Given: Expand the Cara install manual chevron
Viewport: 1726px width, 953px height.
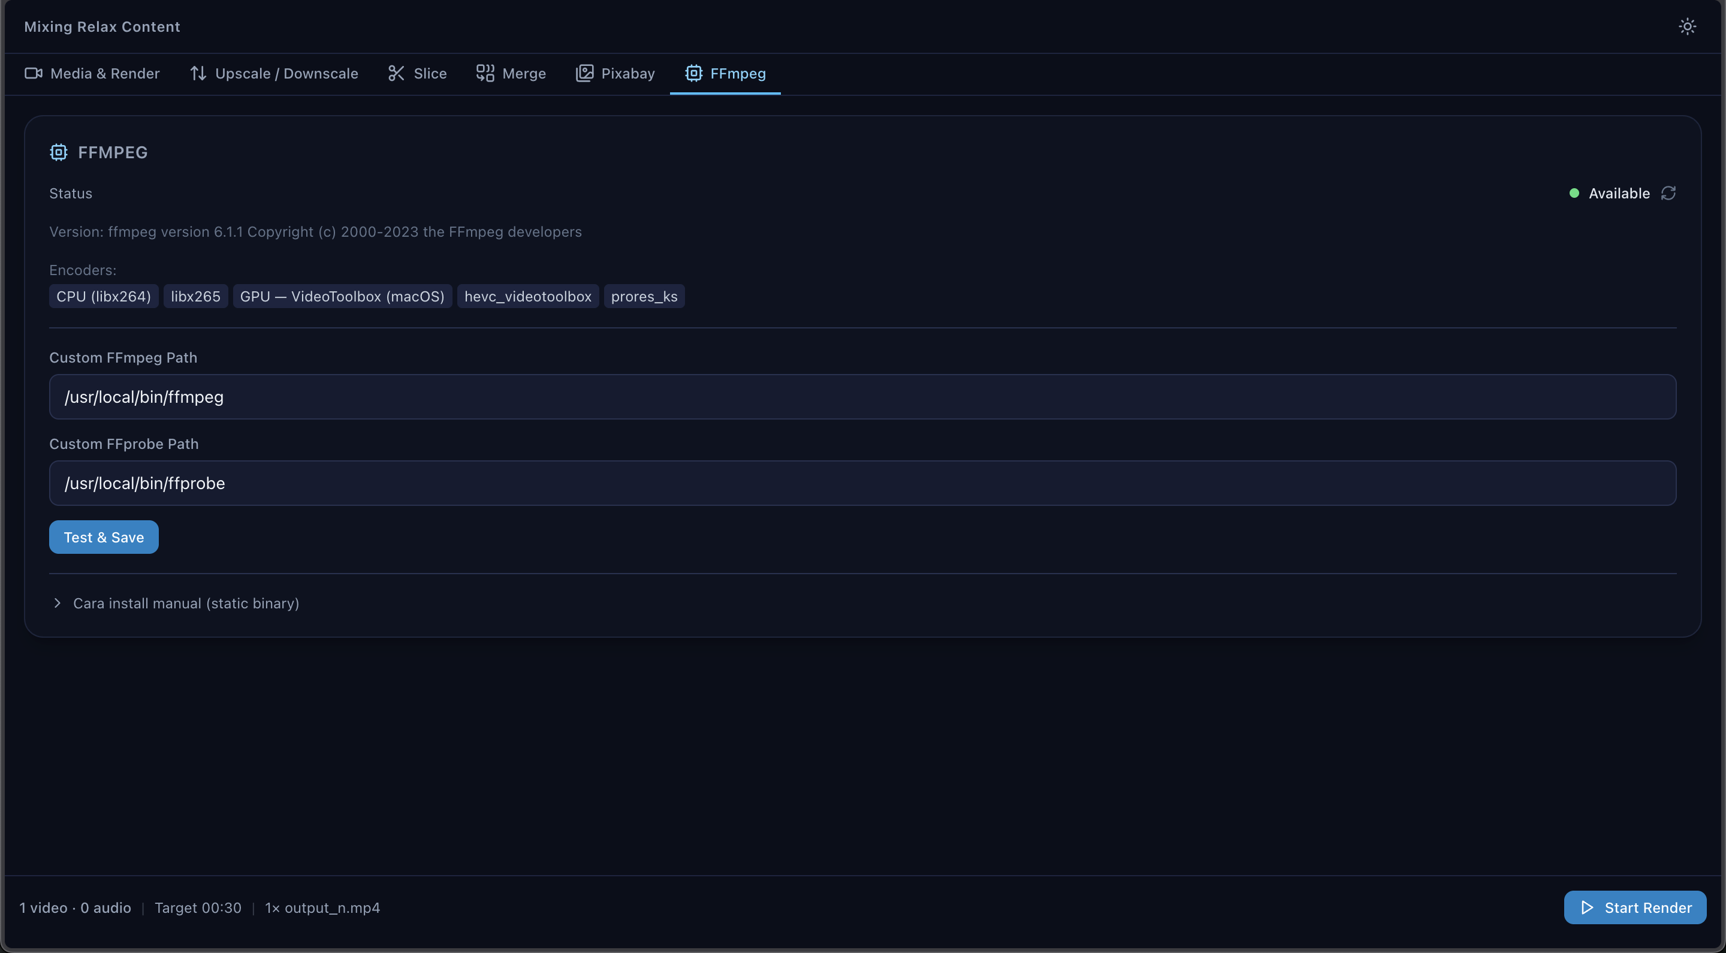Looking at the screenshot, I should [x=57, y=603].
